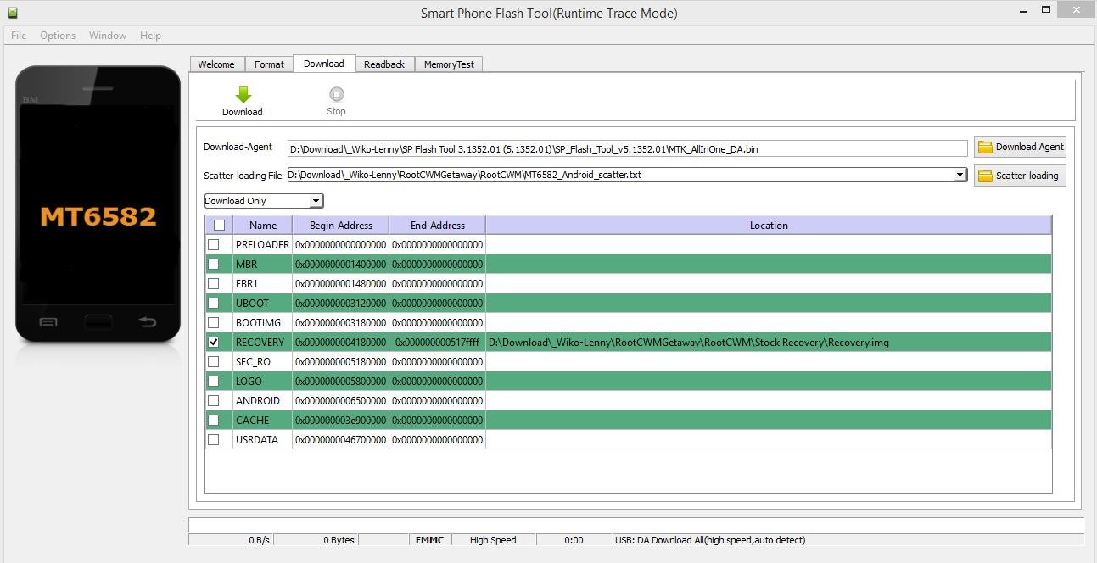
Task: Switch to the Format tab
Action: click(x=269, y=64)
